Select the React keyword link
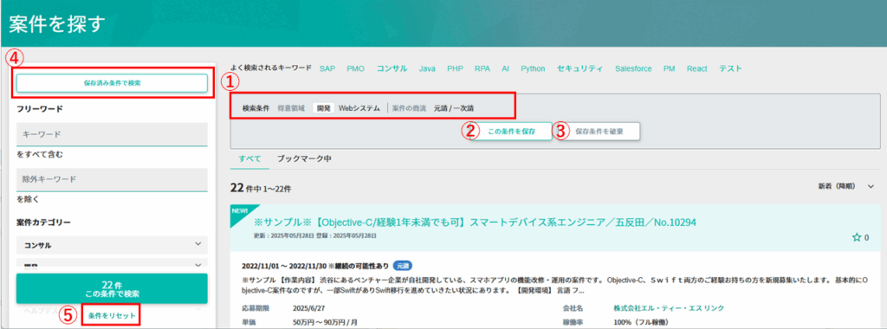This screenshot has height=329, width=887. point(697,68)
